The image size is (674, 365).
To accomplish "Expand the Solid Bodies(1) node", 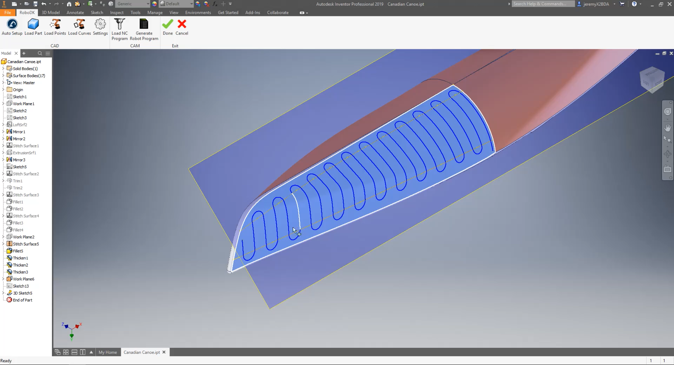I will coord(3,69).
